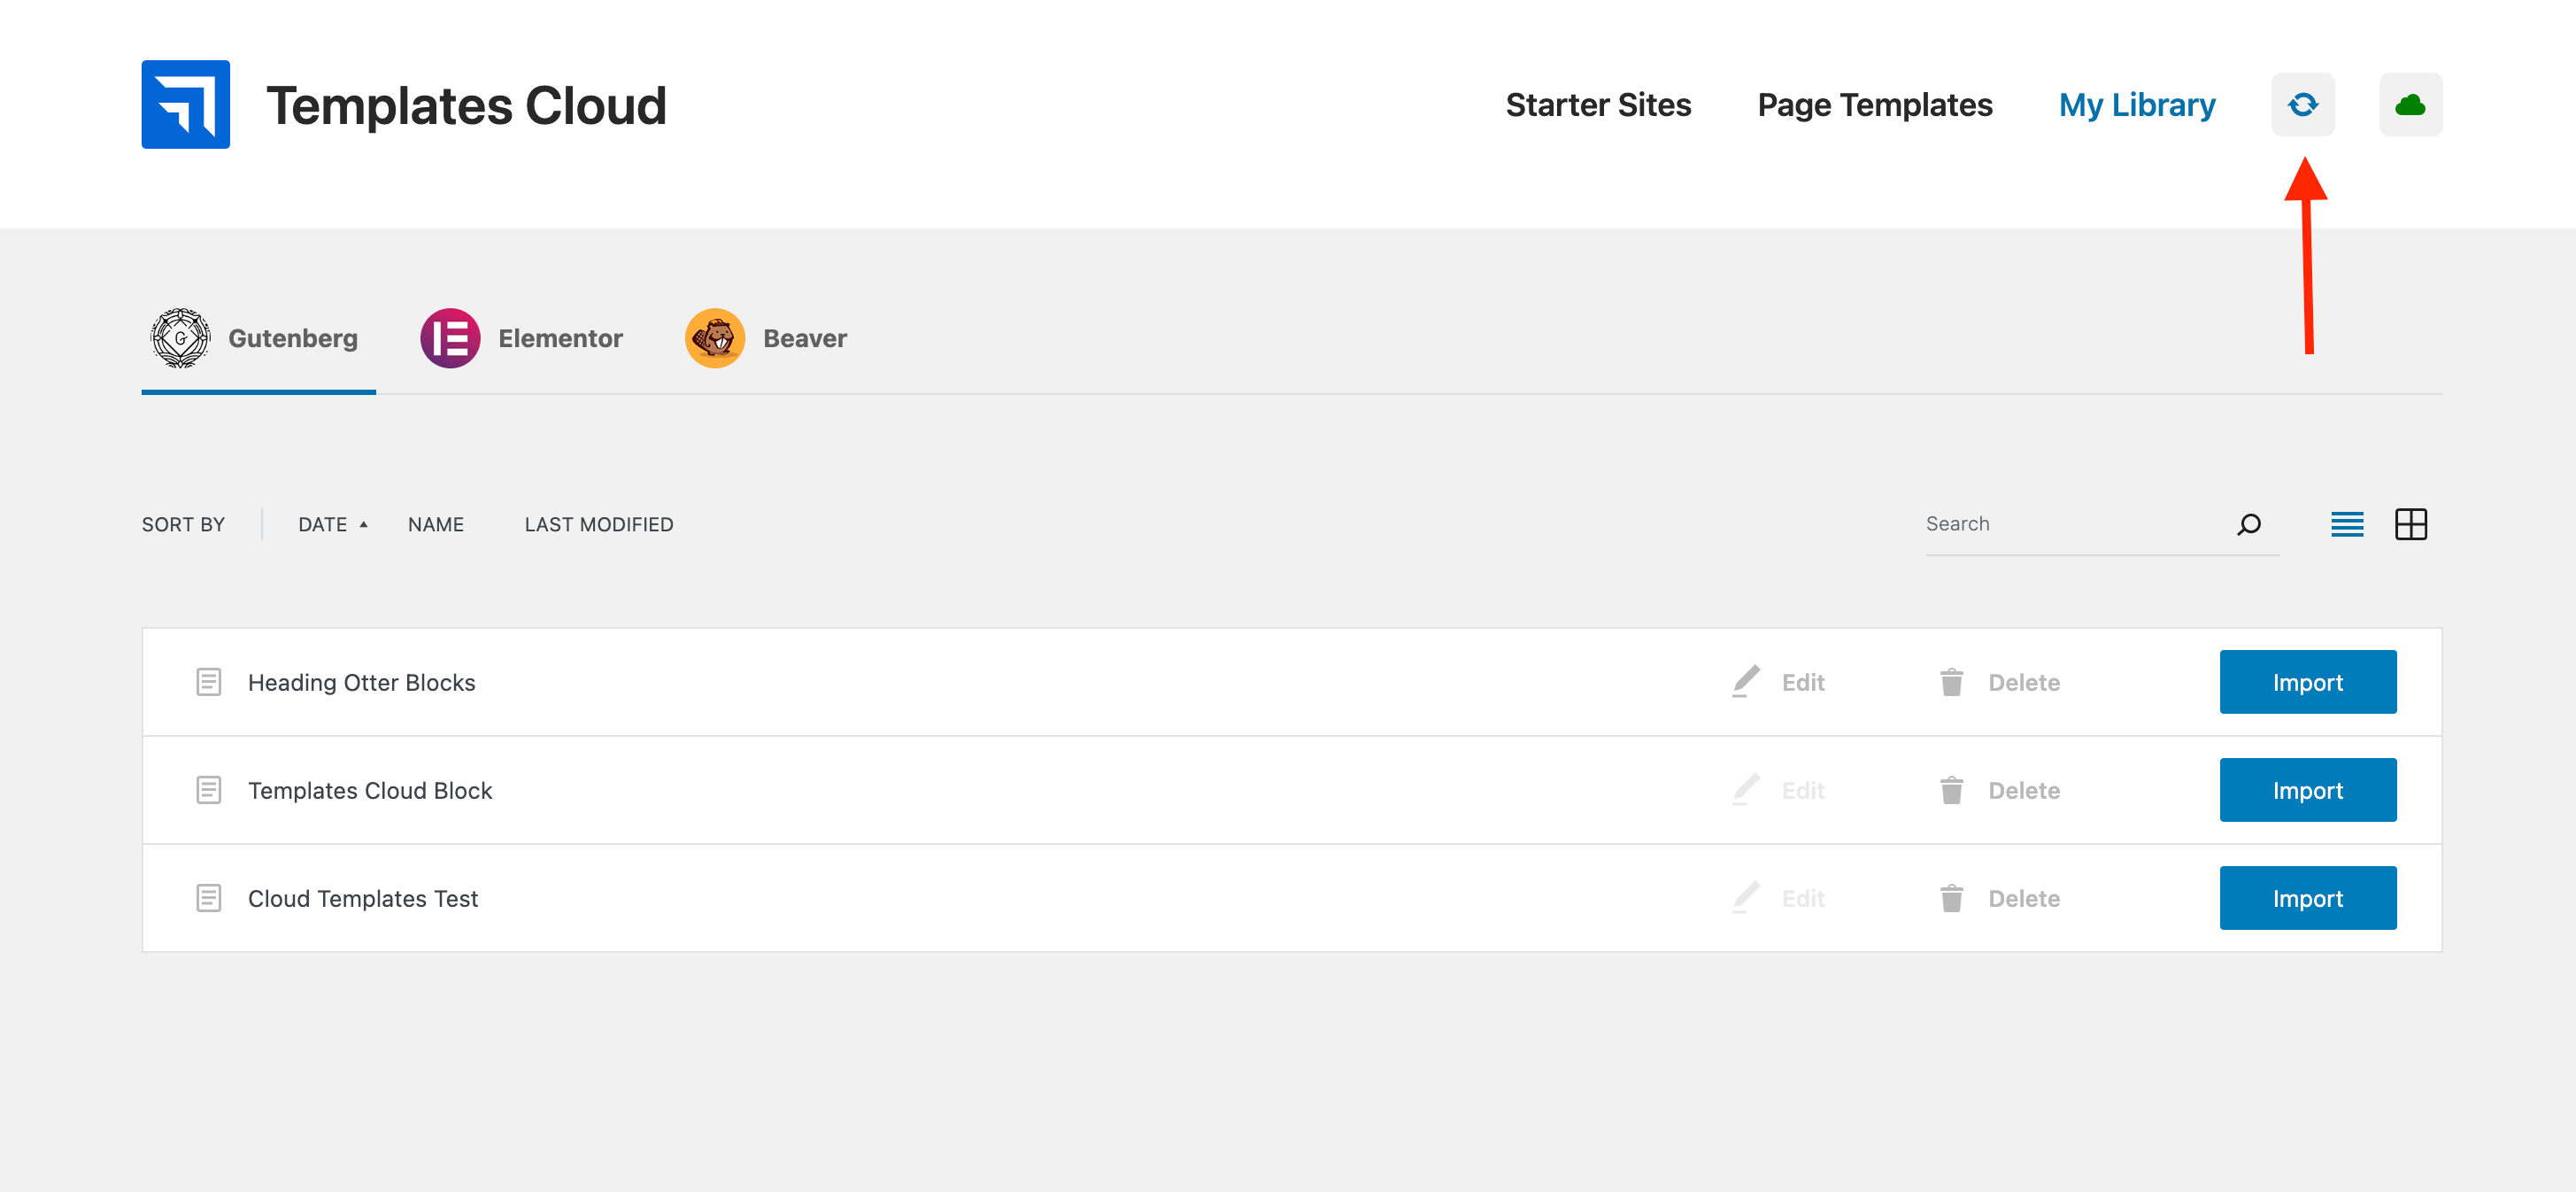Sort templates by Date
2576x1192 pixels.
(x=323, y=524)
